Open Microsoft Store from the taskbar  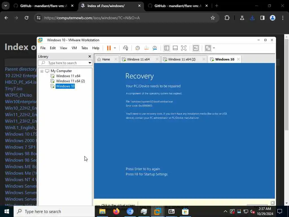coord(185,211)
